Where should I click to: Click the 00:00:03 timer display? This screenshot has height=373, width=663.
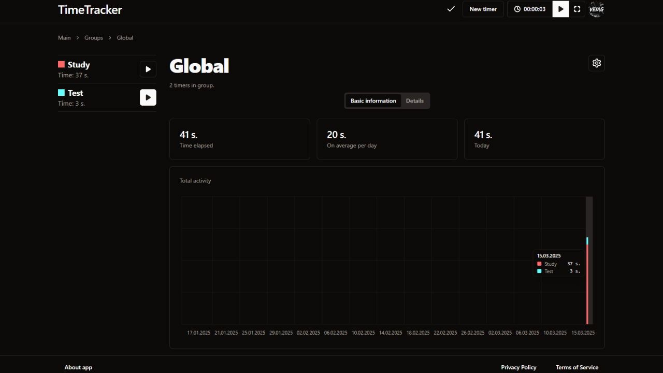(x=530, y=9)
